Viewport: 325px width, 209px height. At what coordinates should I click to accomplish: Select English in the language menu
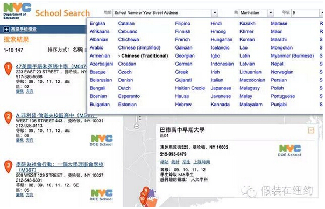click(97, 24)
